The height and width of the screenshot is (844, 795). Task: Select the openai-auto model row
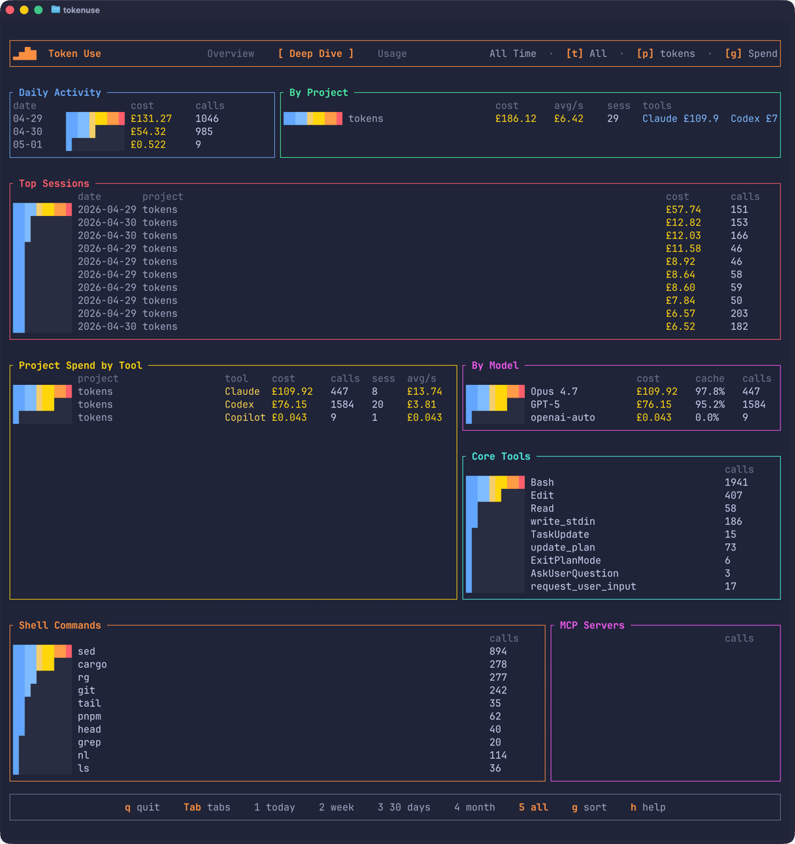tap(621, 417)
